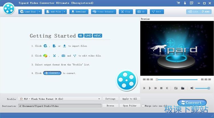
Task: Click the HEVC badge
Action: [98, 36]
